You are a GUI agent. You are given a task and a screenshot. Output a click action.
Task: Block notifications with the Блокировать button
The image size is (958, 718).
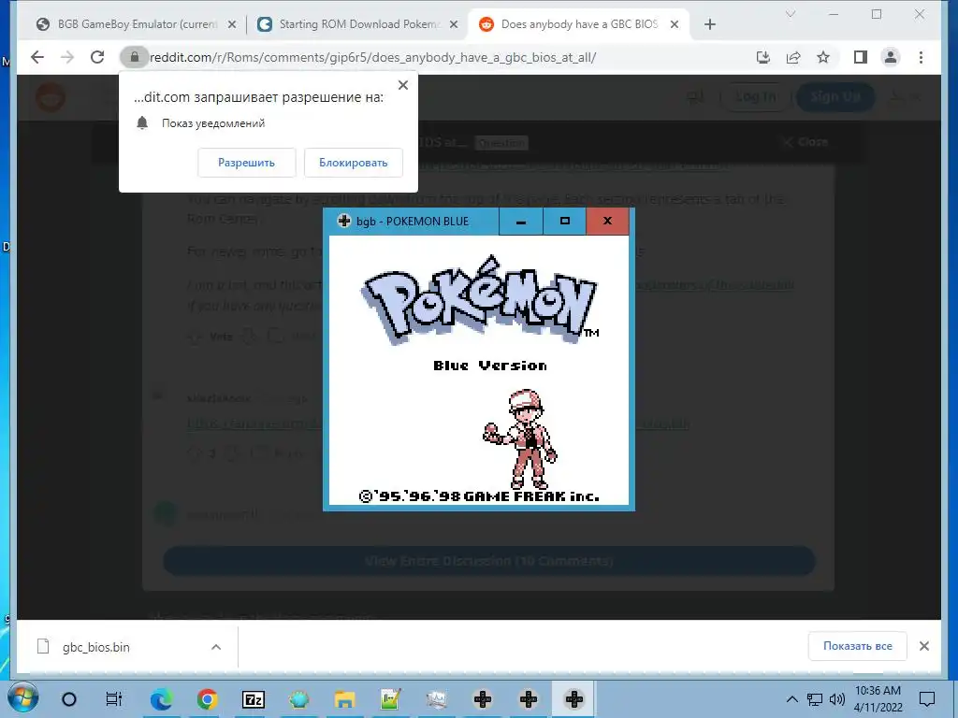[x=353, y=163]
